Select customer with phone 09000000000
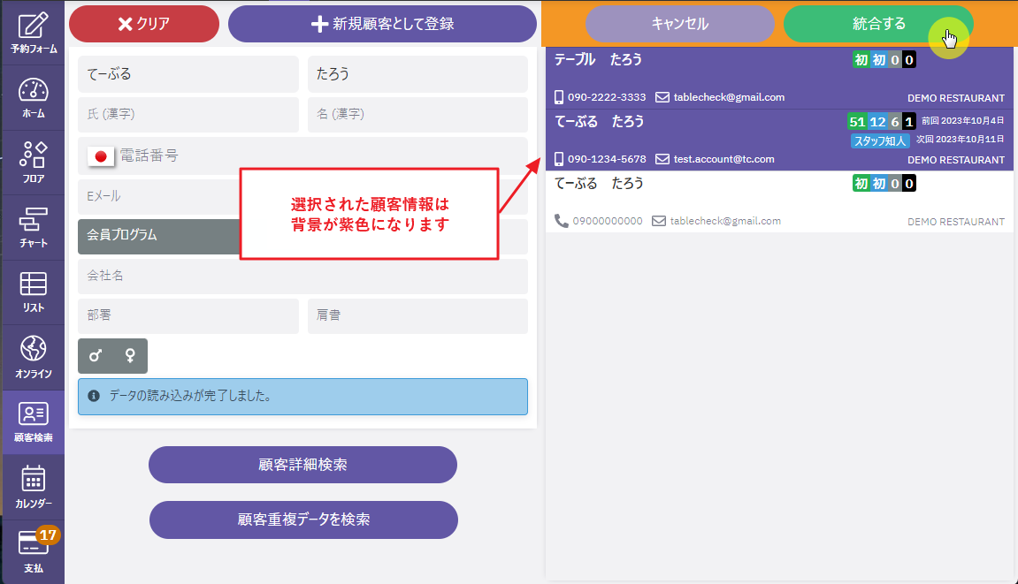The height and width of the screenshot is (584, 1018). [778, 201]
